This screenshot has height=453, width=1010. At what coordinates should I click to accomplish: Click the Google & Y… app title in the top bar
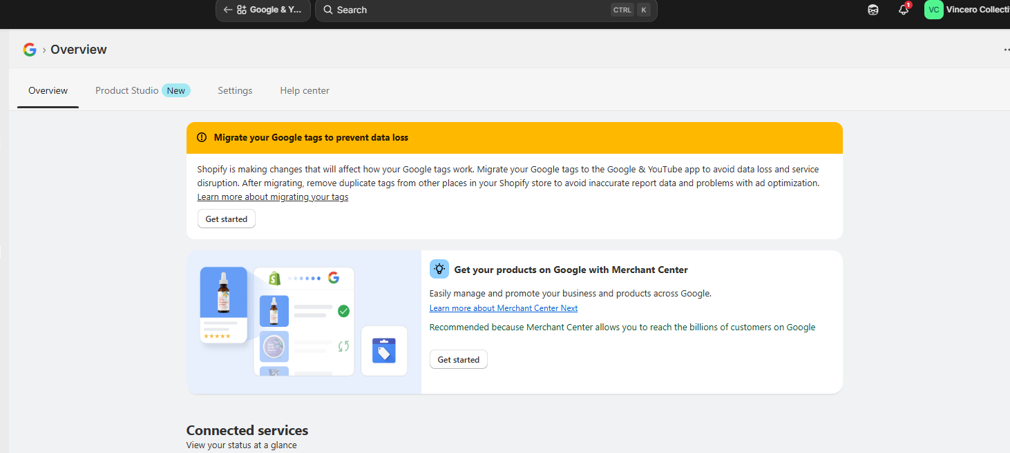coord(276,10)
